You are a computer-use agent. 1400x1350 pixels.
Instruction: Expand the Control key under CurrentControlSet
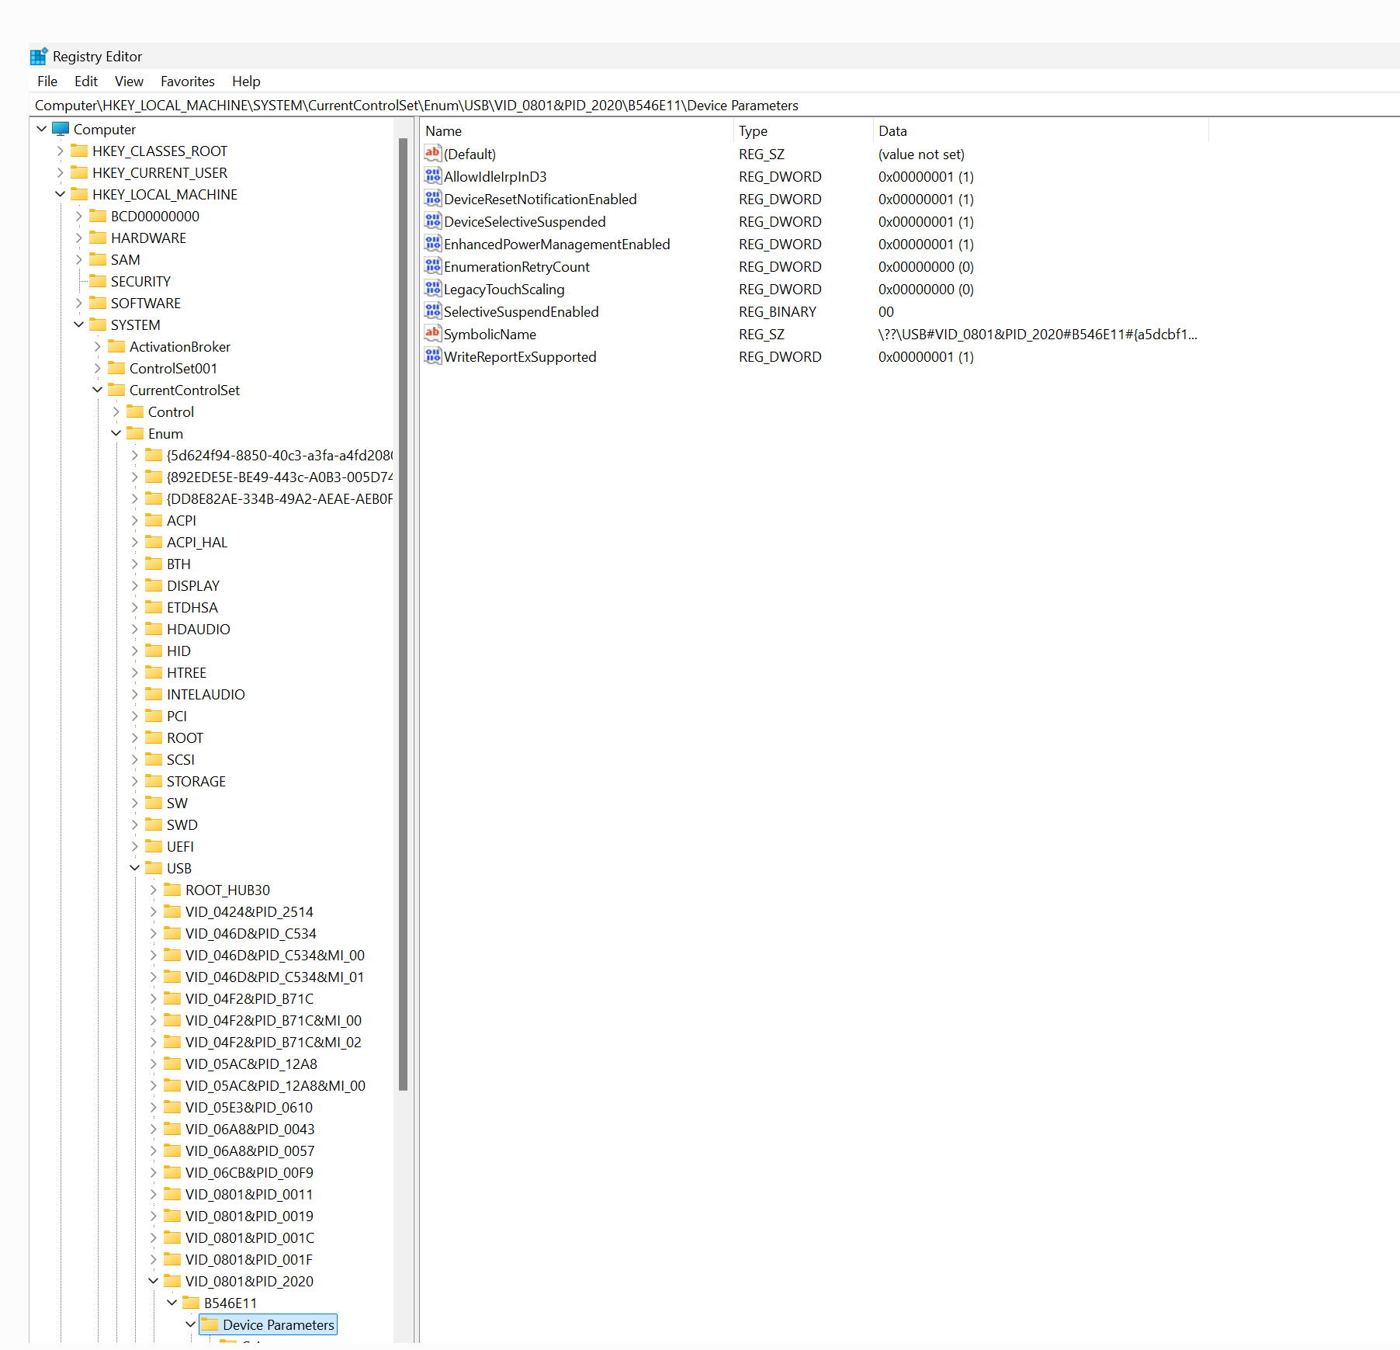click(116, 411)
